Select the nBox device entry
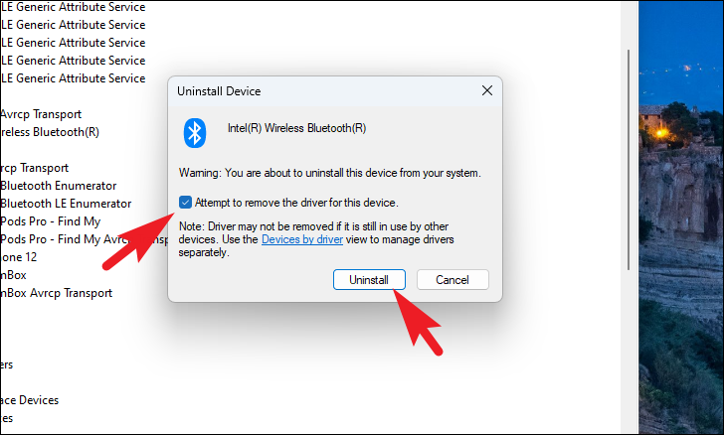Viewport: 724px width, 435px height. pos(13,275)
